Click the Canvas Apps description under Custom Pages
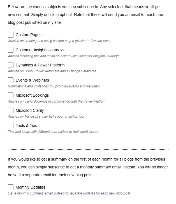The width and height of the screenshot is (176, 204). tap(59, 41)
